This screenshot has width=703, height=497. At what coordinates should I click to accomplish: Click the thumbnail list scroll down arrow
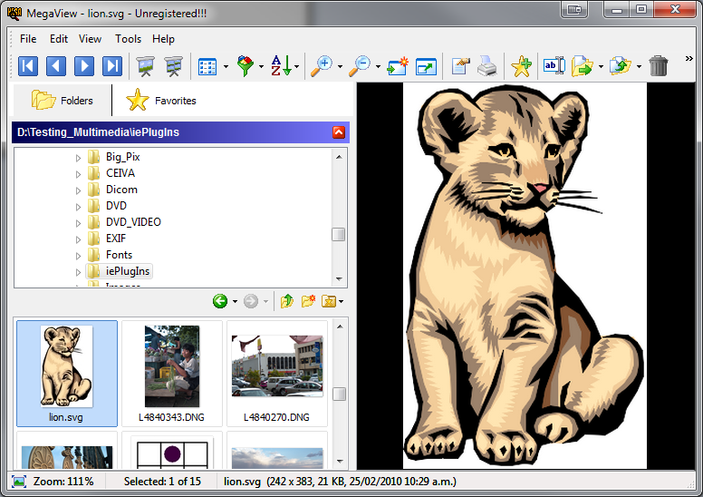[340, 461]
